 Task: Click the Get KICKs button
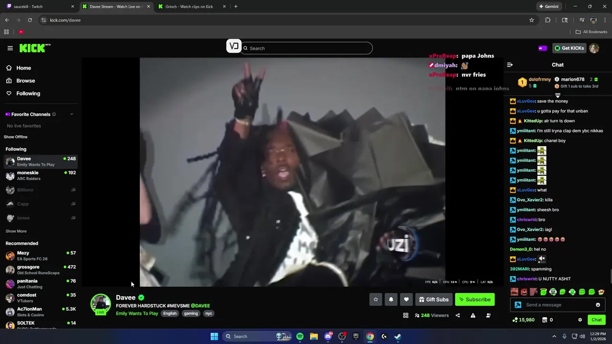click(569, 48)
